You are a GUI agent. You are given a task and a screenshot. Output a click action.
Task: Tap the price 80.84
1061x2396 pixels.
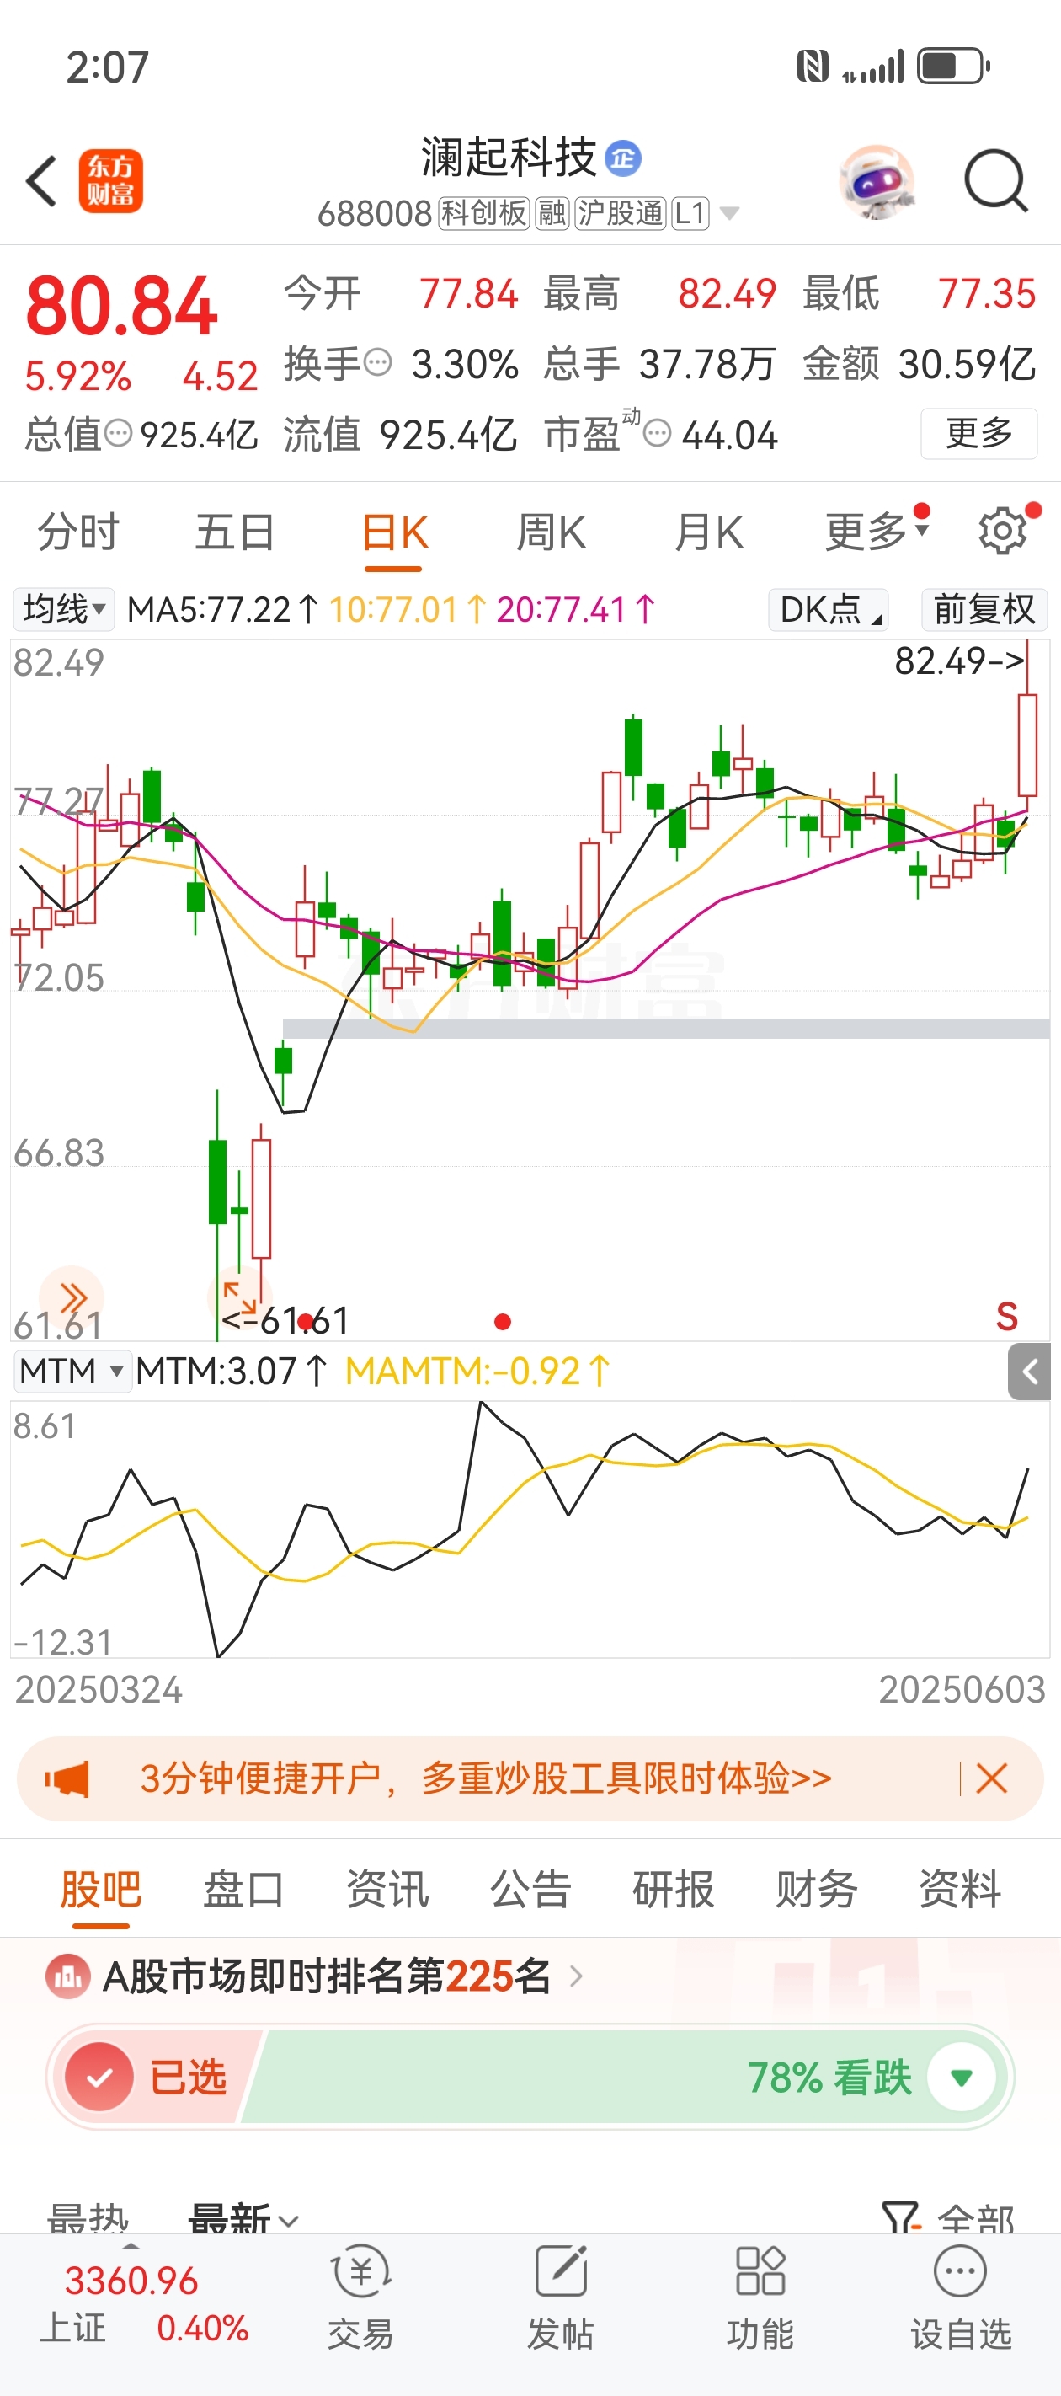122,306
